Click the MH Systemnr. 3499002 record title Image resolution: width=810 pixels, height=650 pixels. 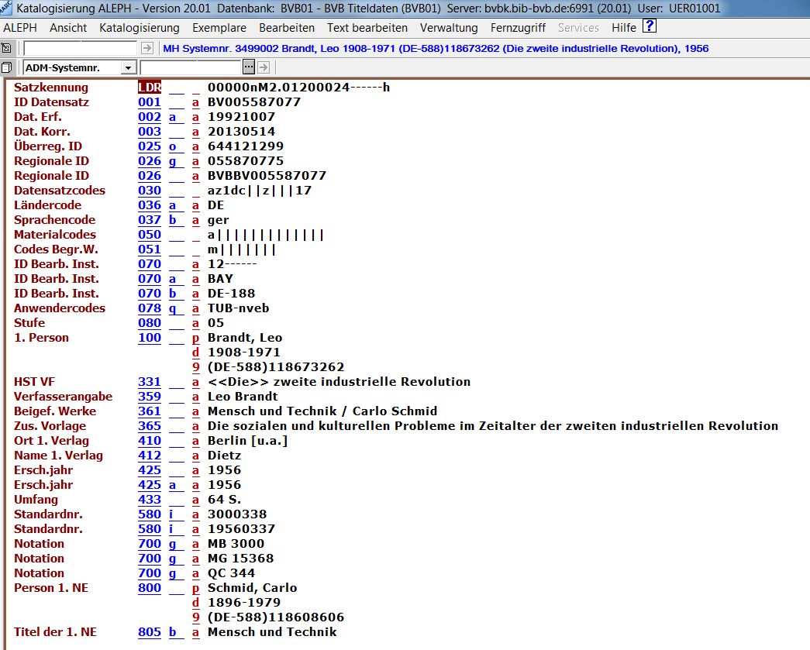click(x=435, y=48)
